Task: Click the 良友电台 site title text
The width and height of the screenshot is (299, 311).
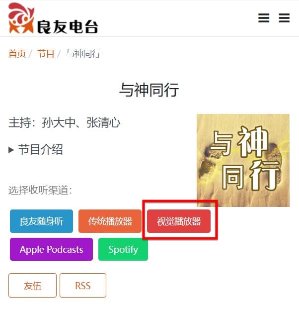Action: tap(68, 26)
